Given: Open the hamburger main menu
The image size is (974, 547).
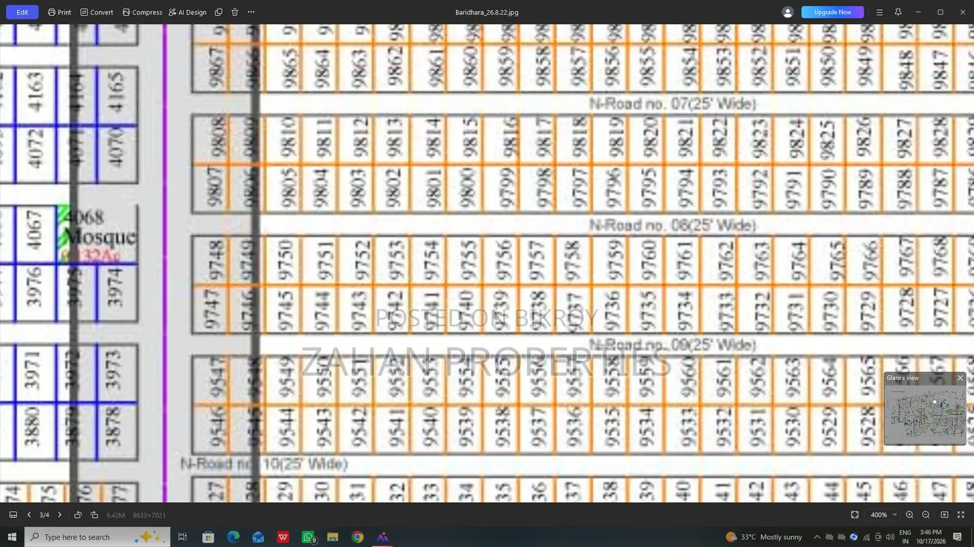Looking at the screenshot, I should click(879, 12).
